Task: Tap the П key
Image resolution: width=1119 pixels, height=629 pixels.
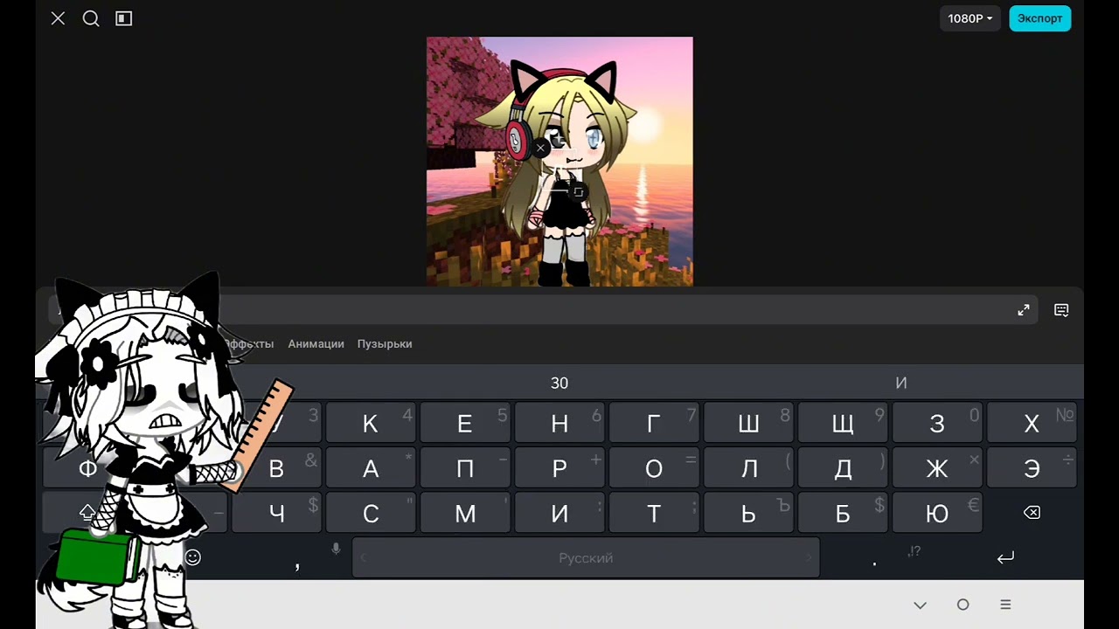Action: 464,468
